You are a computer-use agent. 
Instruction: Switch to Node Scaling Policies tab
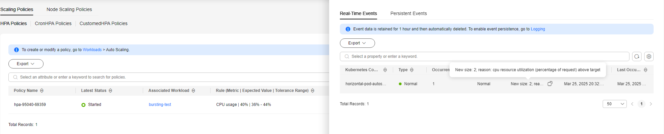click(x=69, y=9)
